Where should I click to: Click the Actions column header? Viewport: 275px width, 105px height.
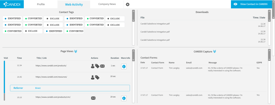[94, 58]
